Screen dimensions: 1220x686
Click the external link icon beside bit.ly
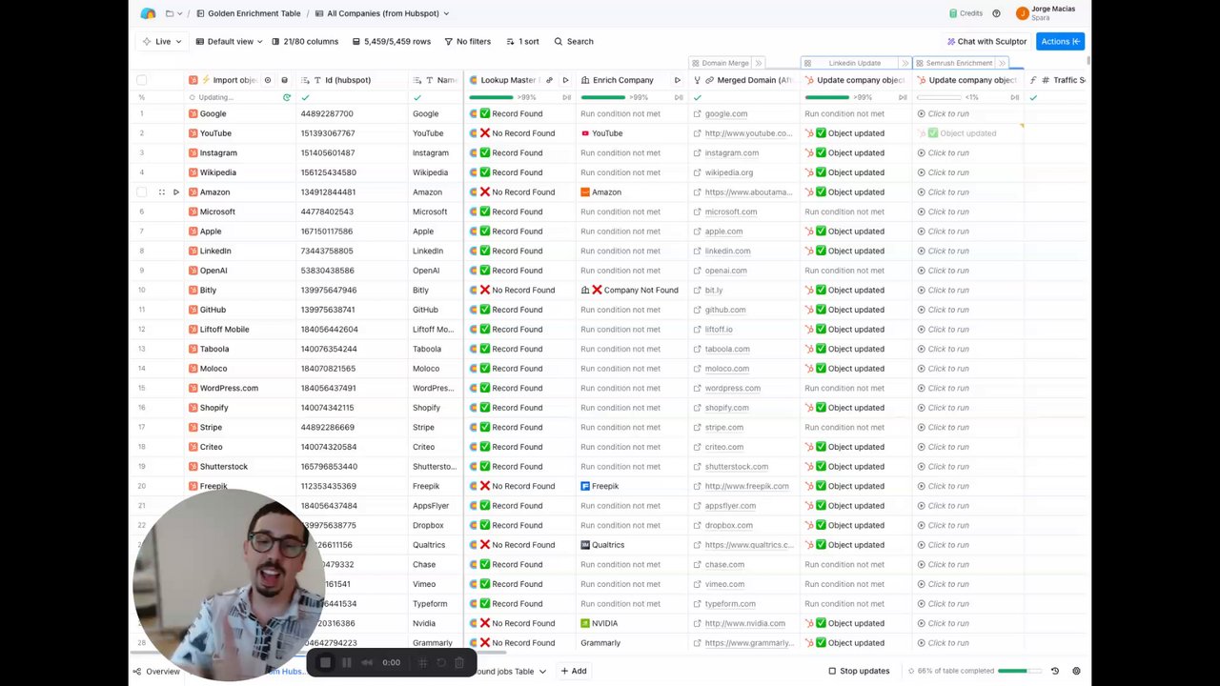click(x=698, y=291)
